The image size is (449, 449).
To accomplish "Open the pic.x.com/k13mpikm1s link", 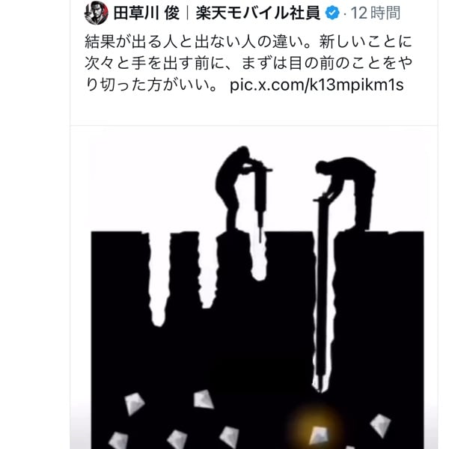I will coord(317,85).
